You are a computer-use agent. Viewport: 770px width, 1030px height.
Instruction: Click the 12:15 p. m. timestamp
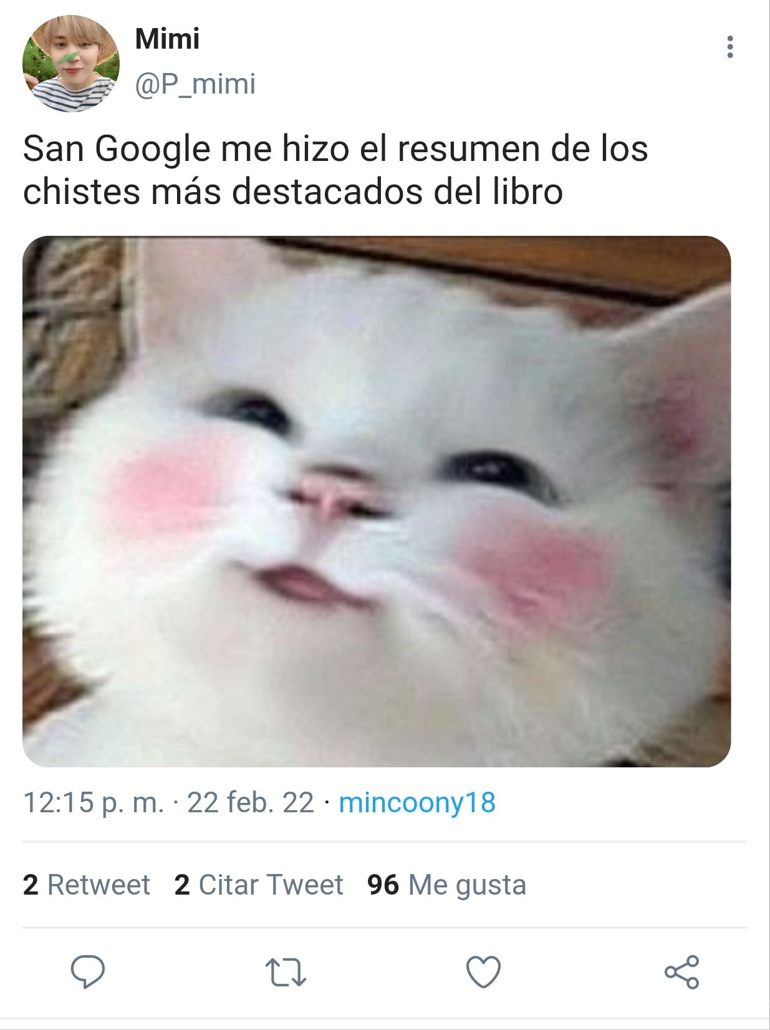click(x=94, y=802)
